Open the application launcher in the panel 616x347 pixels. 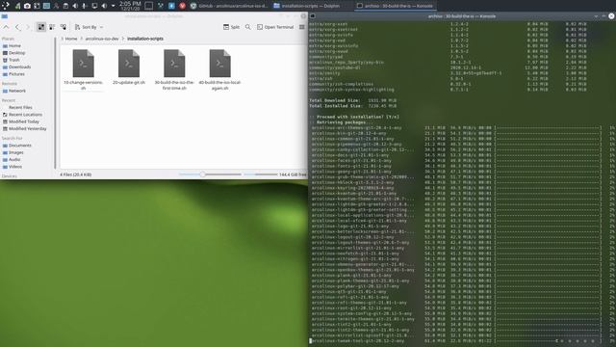tap(6, 6)
